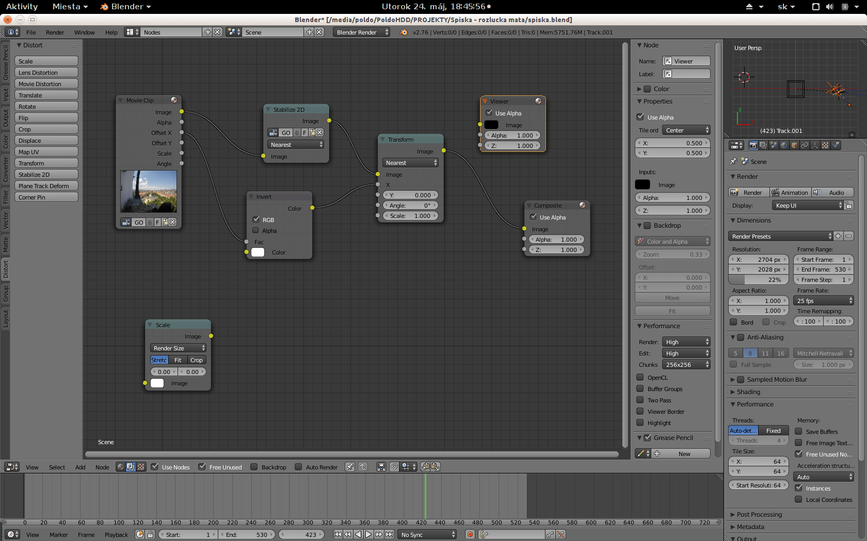The image size is (867, 541).
Task: Click the pin icon in node editor header
Action: pos(350,467)
